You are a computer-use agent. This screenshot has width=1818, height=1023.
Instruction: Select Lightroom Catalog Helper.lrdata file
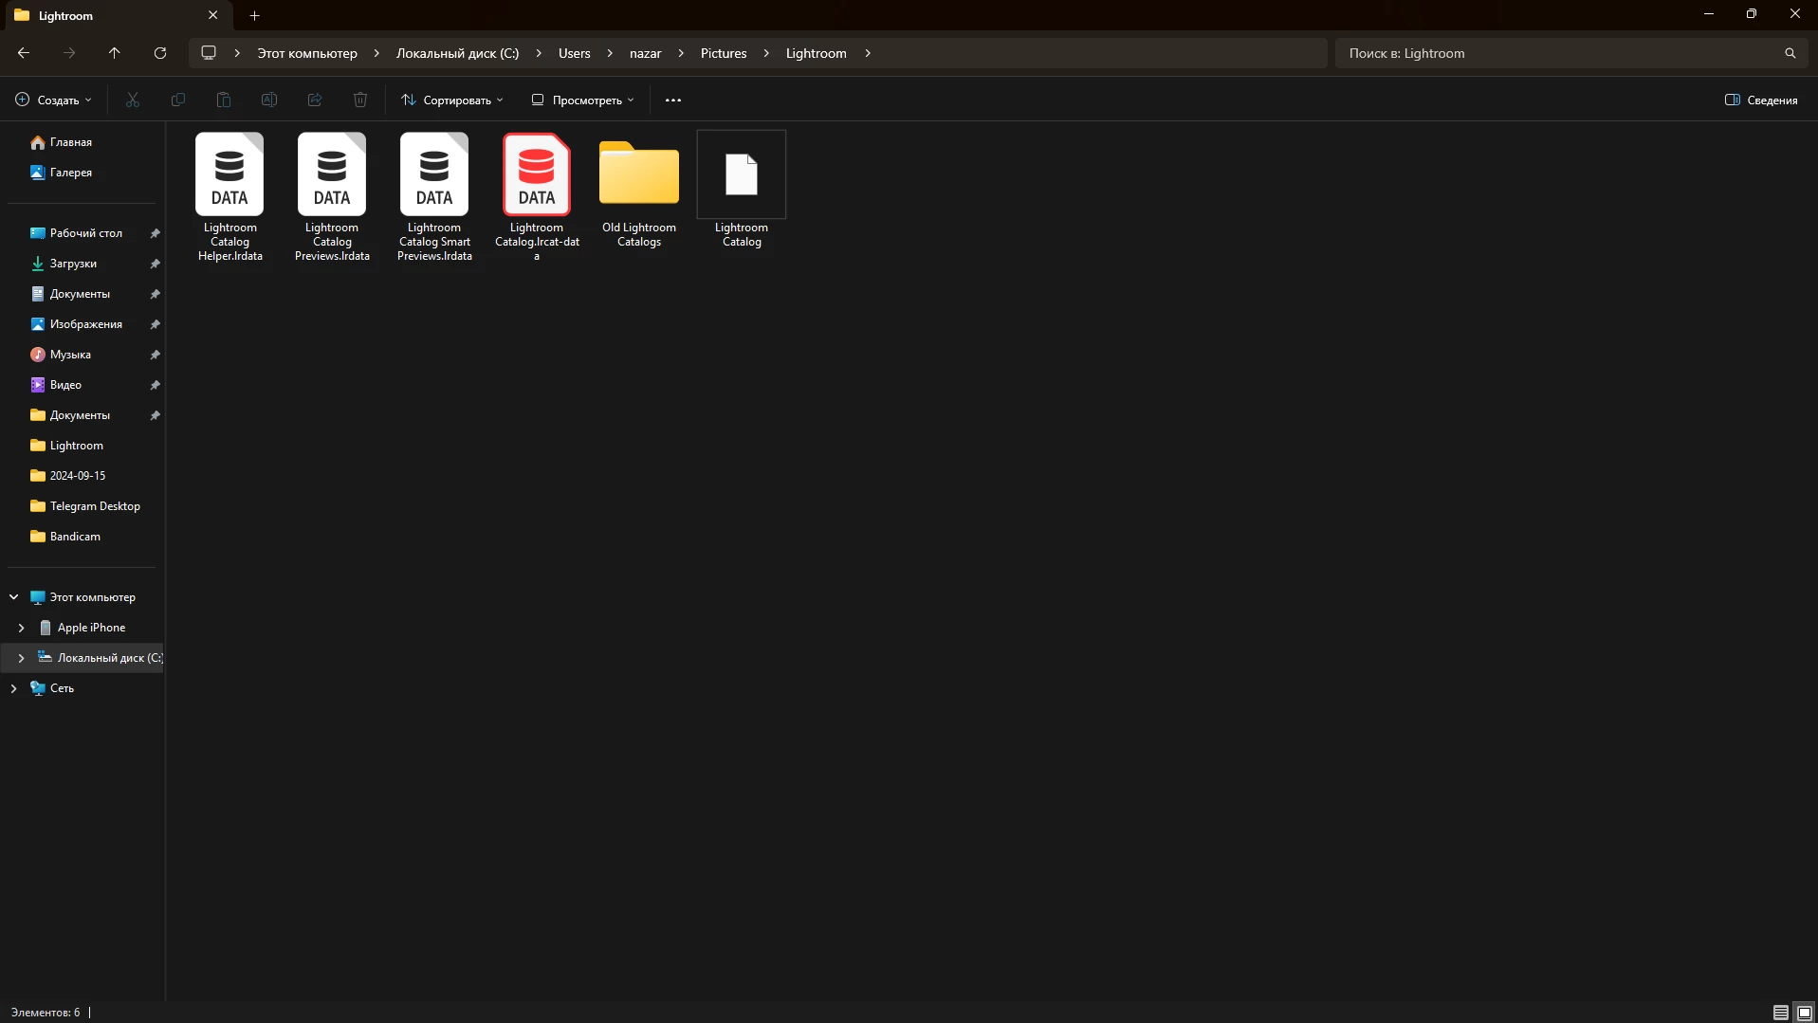(230, 198)
